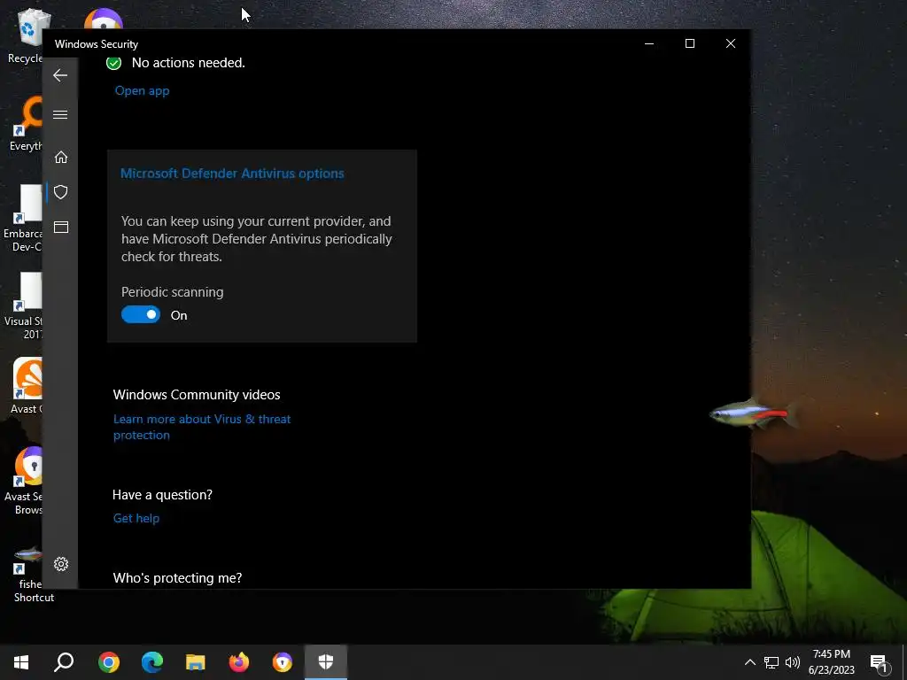Select Everything desktop shortcut
Viewport: 907px width, 680px height.
(25, 124)
